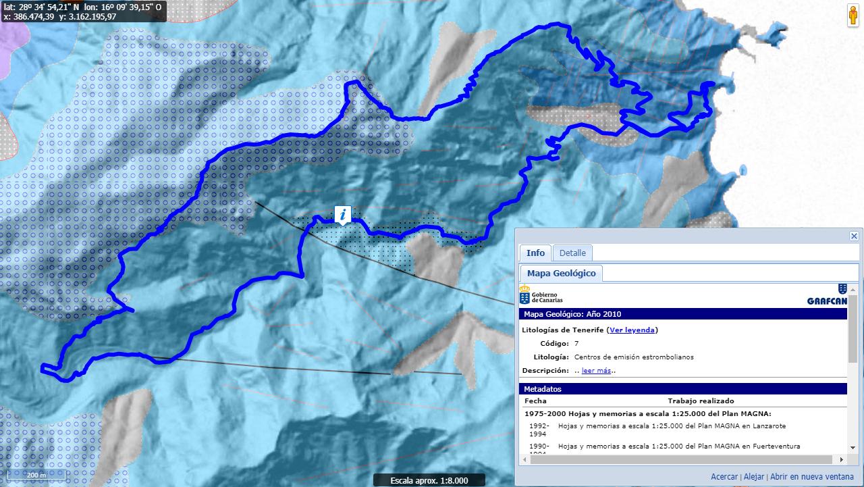Switch to the Detalle tab

point(572,253)
